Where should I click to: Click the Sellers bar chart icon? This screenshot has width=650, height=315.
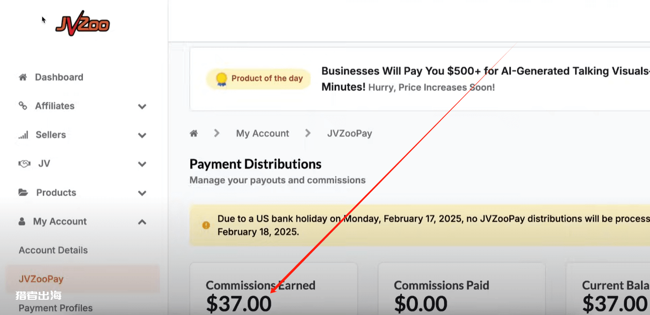click(23, 135)
